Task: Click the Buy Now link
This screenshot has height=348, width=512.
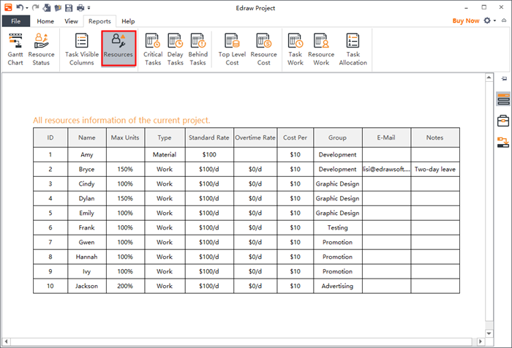Action: pyautogui.click(x=466, y=21)
